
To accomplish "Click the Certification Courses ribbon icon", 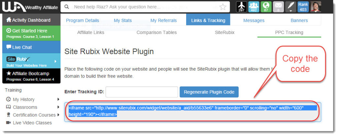I will [8, 115].
